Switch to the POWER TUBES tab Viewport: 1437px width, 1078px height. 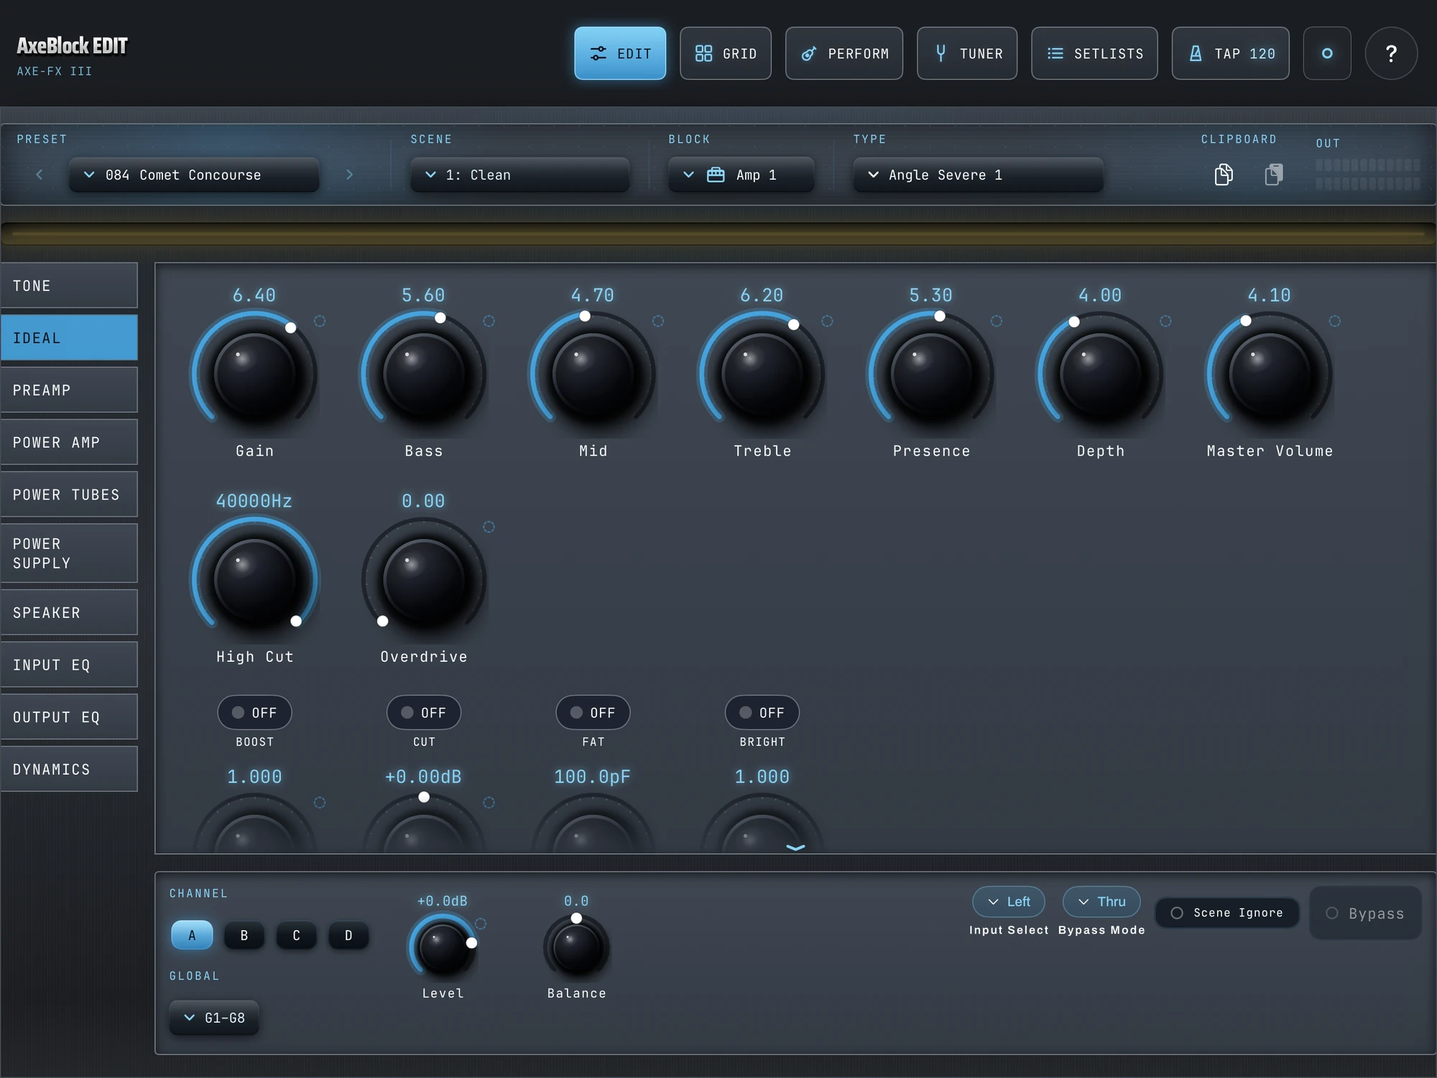(69, 494)
